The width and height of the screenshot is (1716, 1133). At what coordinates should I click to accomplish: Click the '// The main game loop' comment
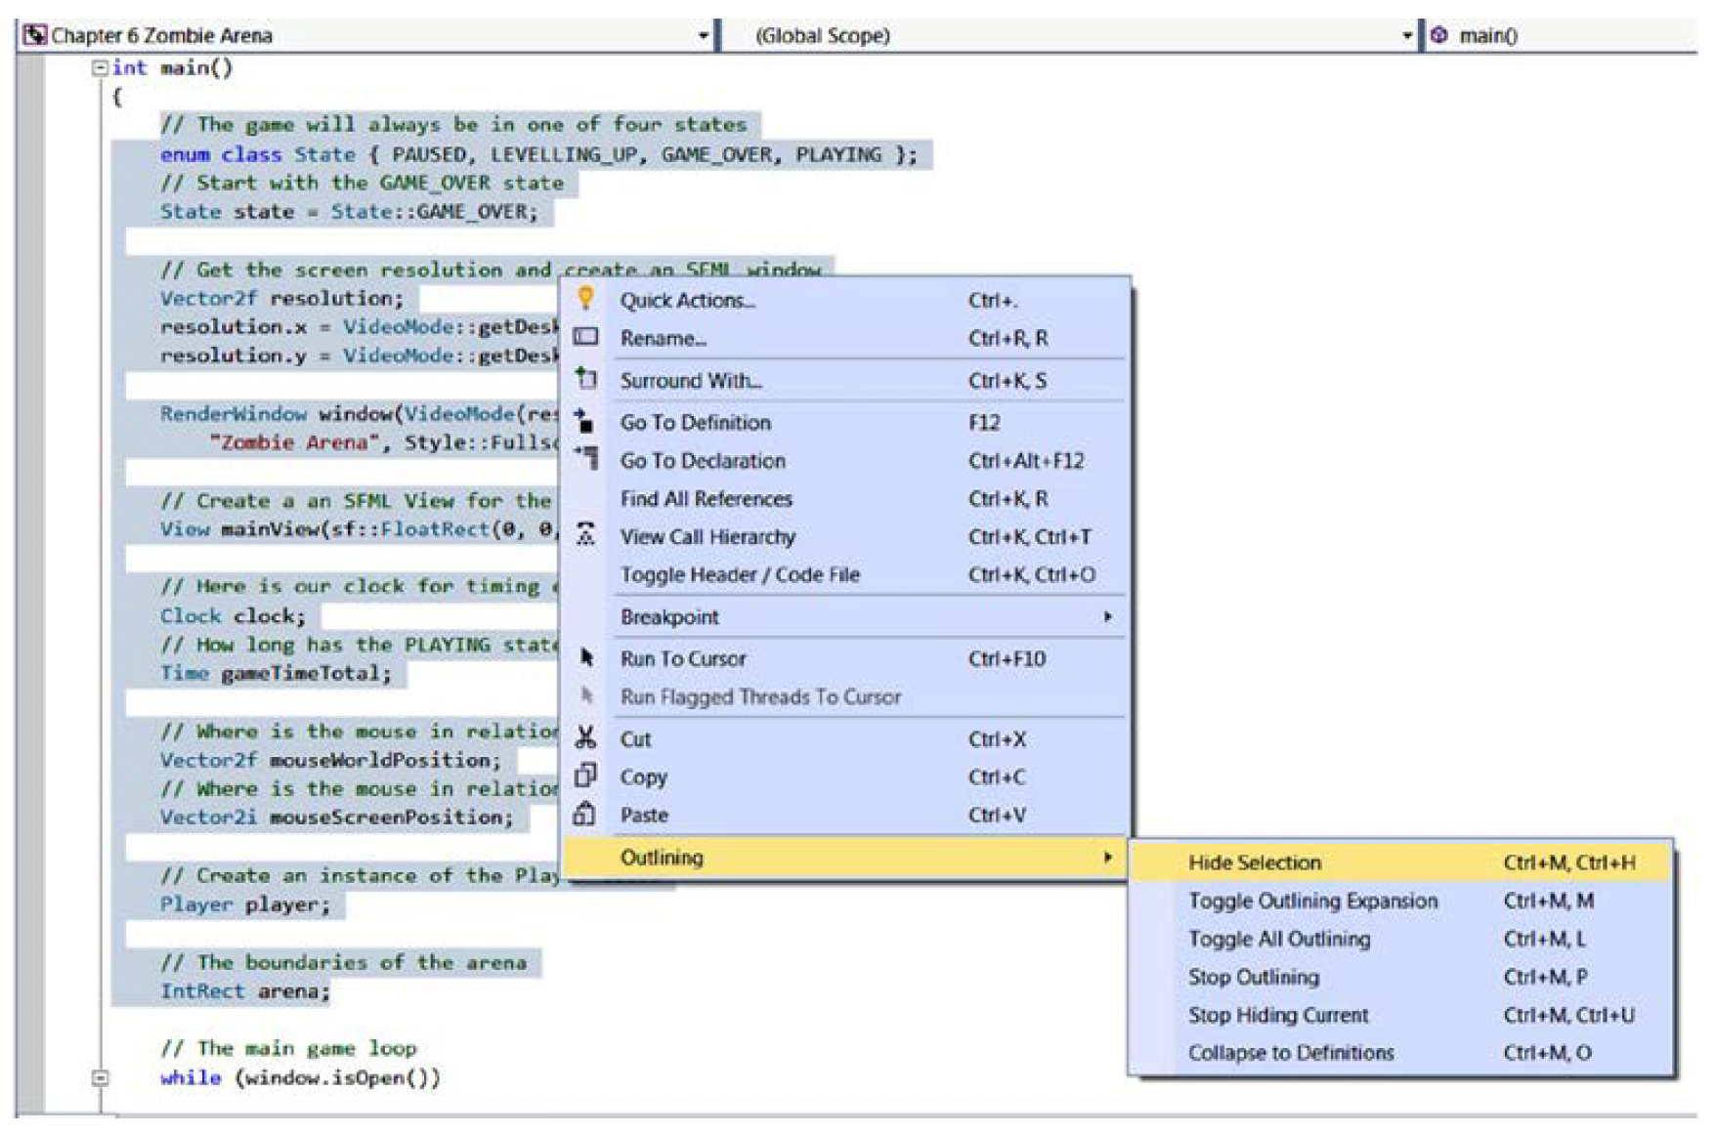pos(288,1048)
